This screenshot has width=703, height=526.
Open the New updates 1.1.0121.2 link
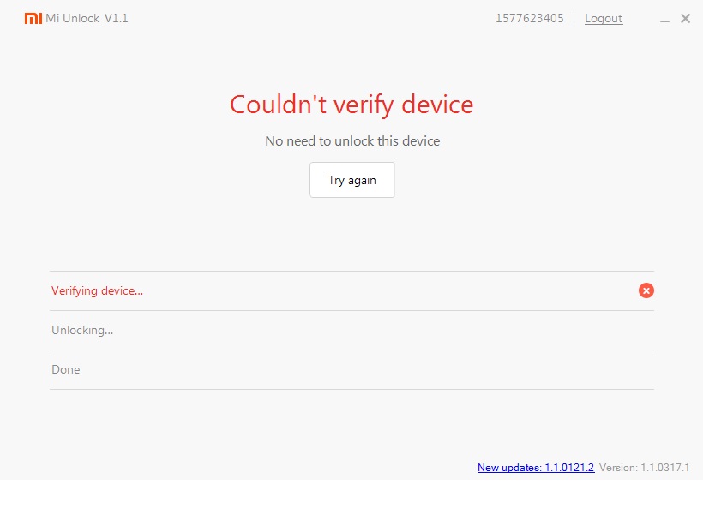[536, 468]
